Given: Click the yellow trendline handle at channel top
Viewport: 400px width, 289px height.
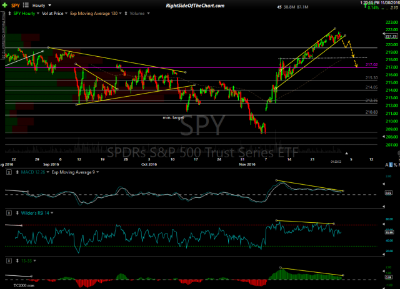Looking at the screenshot, I should [x=335, y=28].
